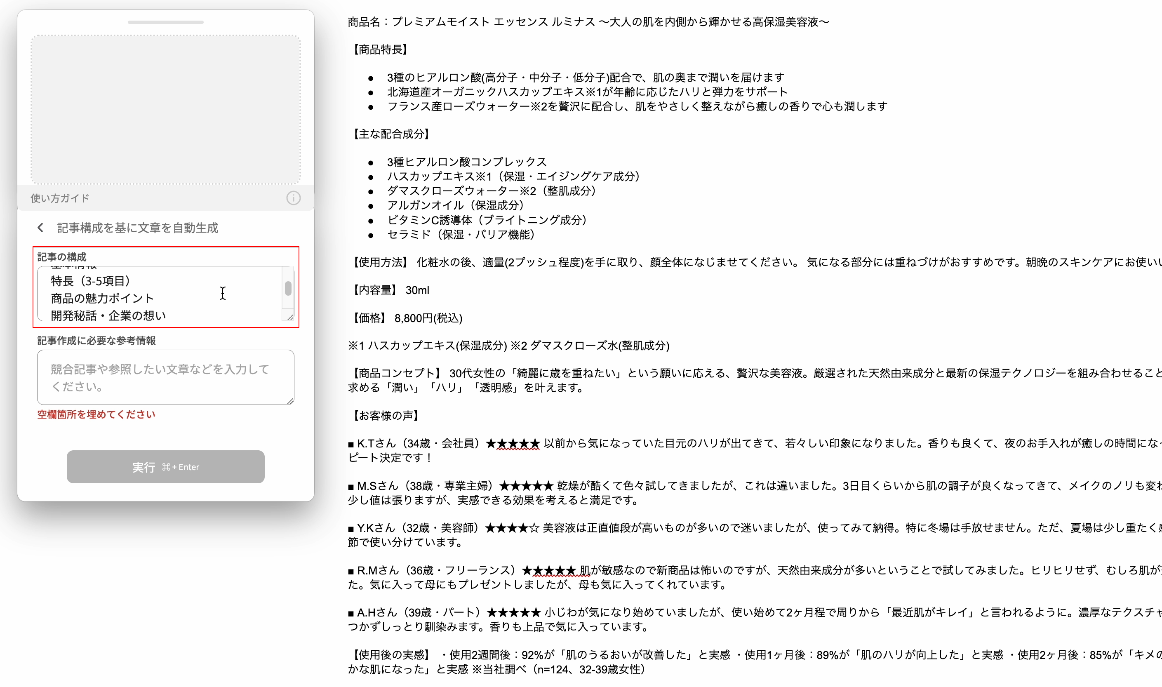Image resolution: width=1162 pixels, height=687 pixels.
Task: Click the info icon beside 使い方ガイド
Action: (x=293, y=198)
